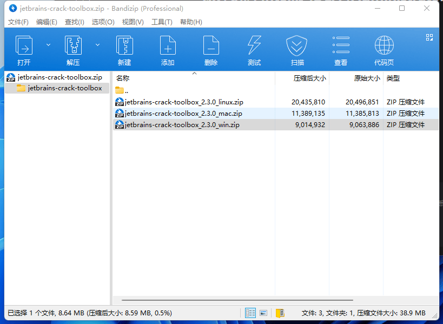Open the 工具(T) menu

(162, 22)
